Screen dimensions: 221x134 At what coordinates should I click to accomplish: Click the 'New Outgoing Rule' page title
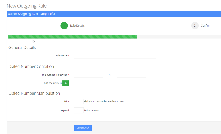click(27, 6)
